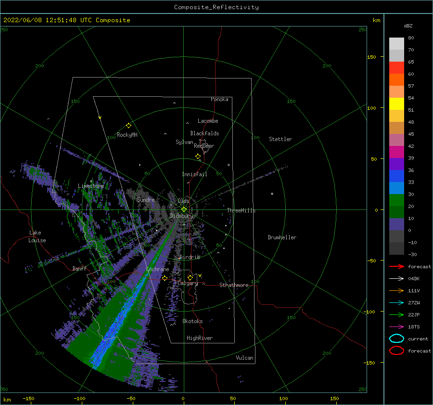Click the yellow radar site marker at center
Image resolution: width=433 pixels, height=405 pixels.
point(184,209)
